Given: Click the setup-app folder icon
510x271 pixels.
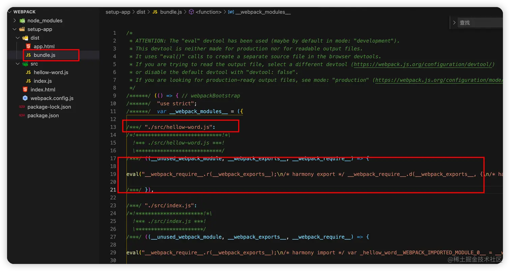Looking at the screenshot, I should [22, 29].
